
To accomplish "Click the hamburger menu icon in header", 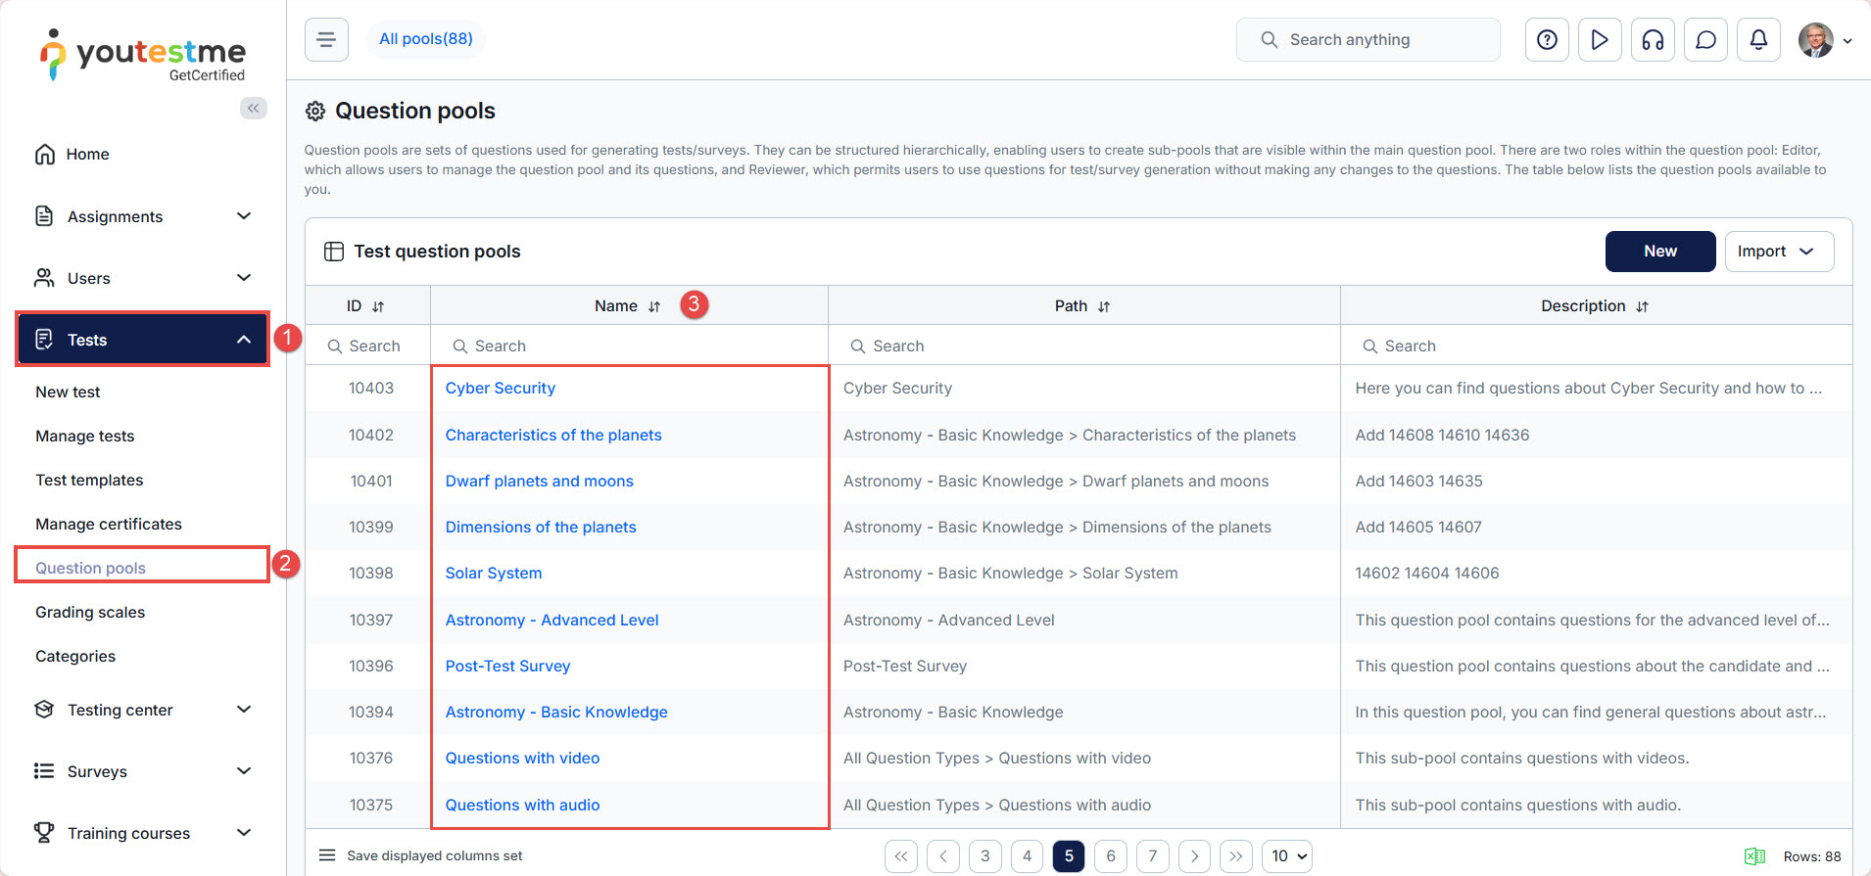I will [326, 40].
